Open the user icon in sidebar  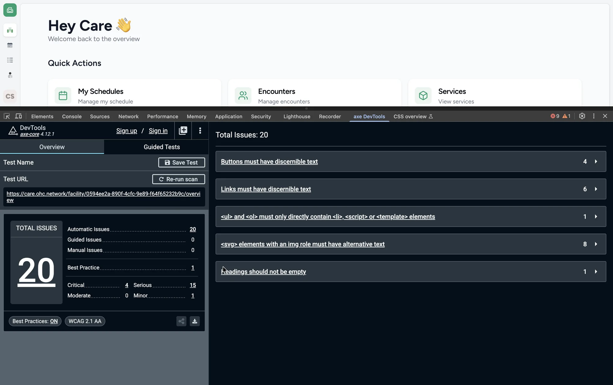pos(10,75)
